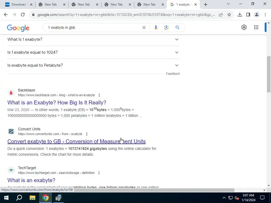Bookmark this page with the star icon
The height and width of the screenshot is (203, 271).
click(x=229, y=15)
